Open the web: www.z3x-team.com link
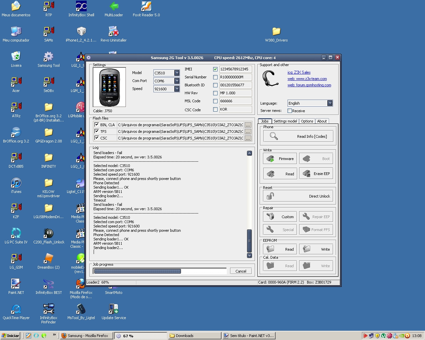 tap(307, 79)
